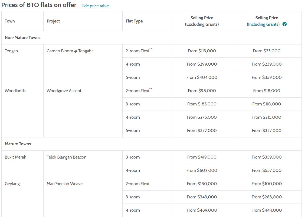Select the Garden Bloom @ Tengah project cell
The height and width of the screenshot is (219, 305).
[x=70, y=51]
